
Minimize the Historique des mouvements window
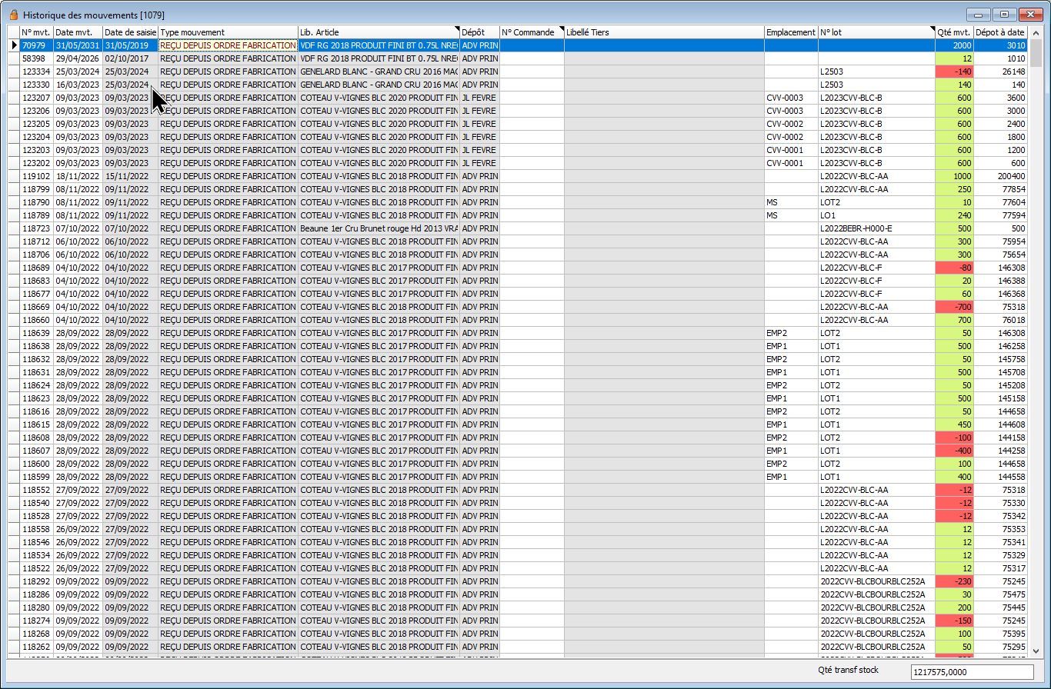point(979,15)
